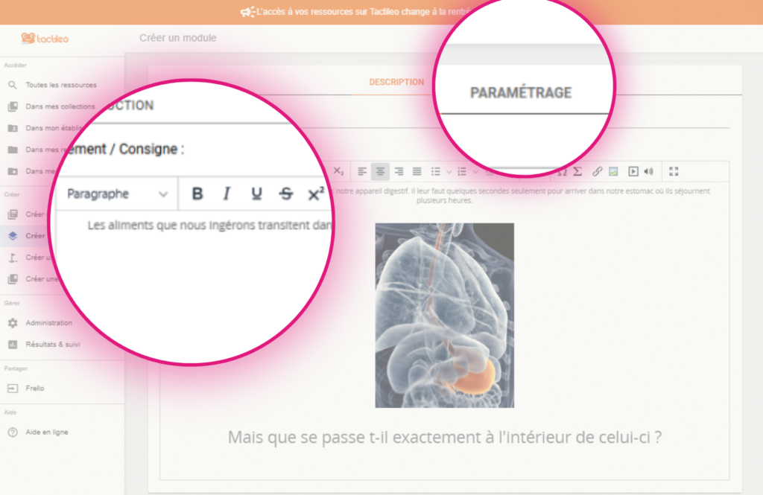The height and width of the screenshot is (495, 763).
Task: Click the insert image icon
Action: [613, 171]
